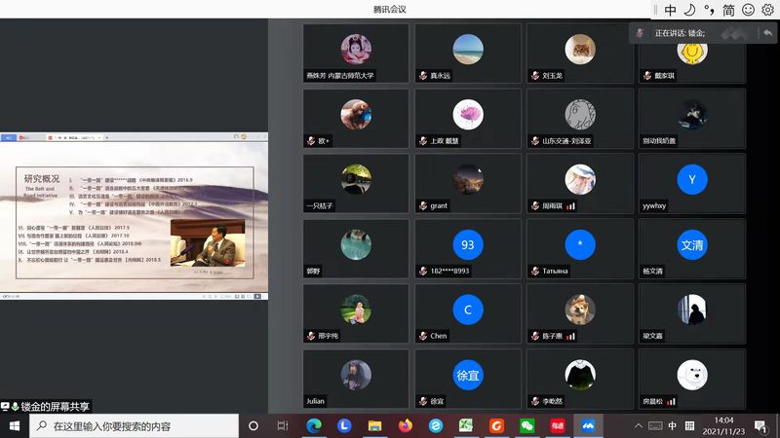Open Firefox from the taskbar
Screen dimensions: 780x438
click(x=406, y=426)
